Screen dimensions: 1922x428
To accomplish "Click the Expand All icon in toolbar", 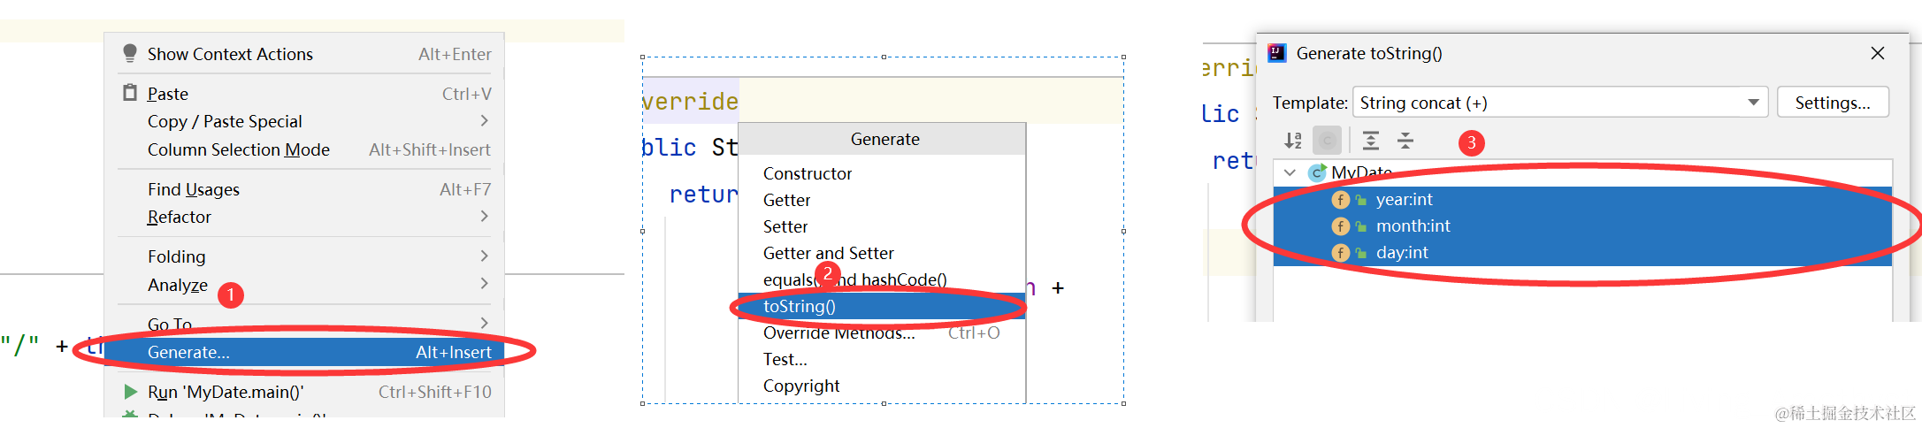I will [x=1371, y=141].
